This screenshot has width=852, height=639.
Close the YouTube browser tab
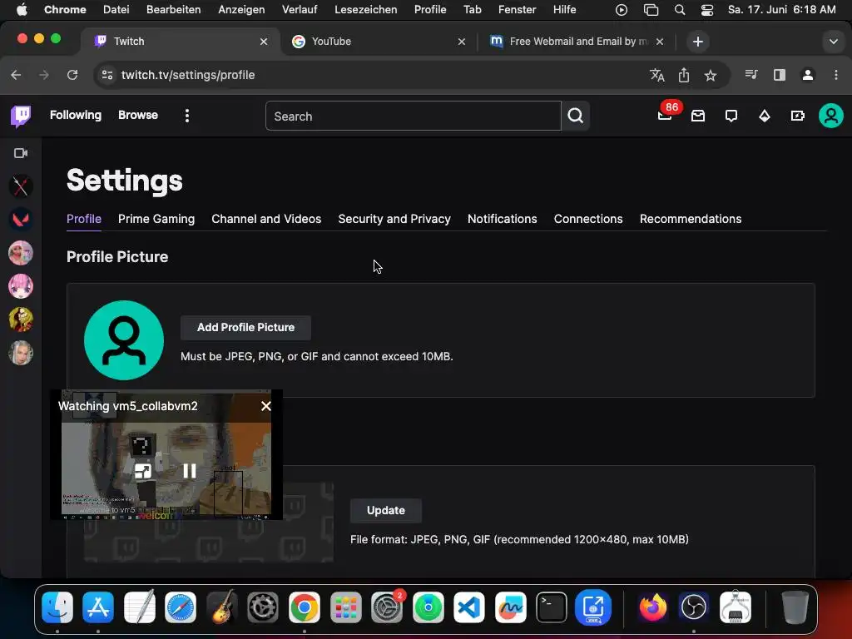click(461, 42)
